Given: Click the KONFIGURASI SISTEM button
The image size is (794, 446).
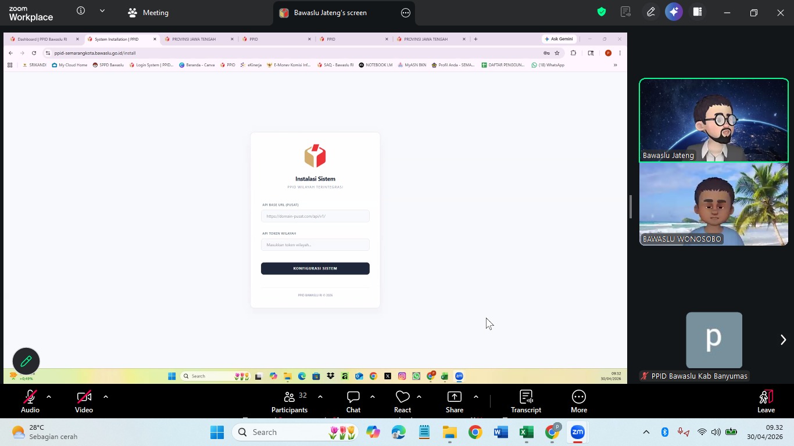Looking at the screenshot, I should click(315, 268).
